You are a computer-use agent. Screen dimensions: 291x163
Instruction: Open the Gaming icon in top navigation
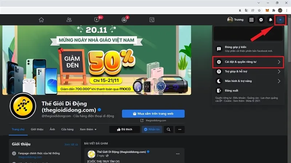(x=152, y=20)
